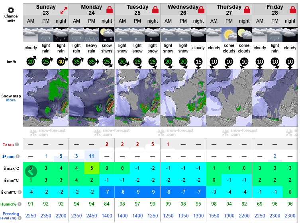Select the Wednesday 26 day header
The height and width of the screenshot is (223, 300).
click(x=183, y=10)
